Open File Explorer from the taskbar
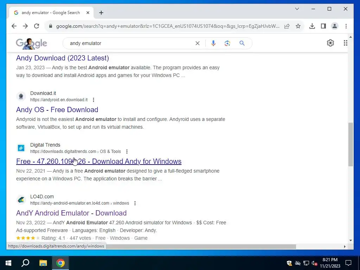The height and width of the screenshot is (270, 360). (x=43, y=263)
